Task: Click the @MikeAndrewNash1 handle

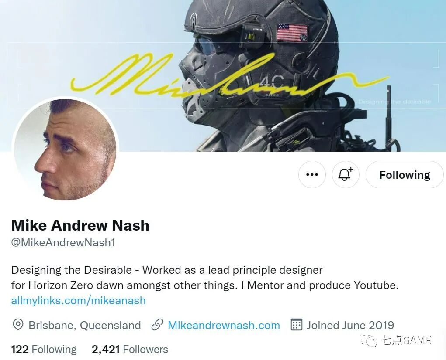Action: 63,243
